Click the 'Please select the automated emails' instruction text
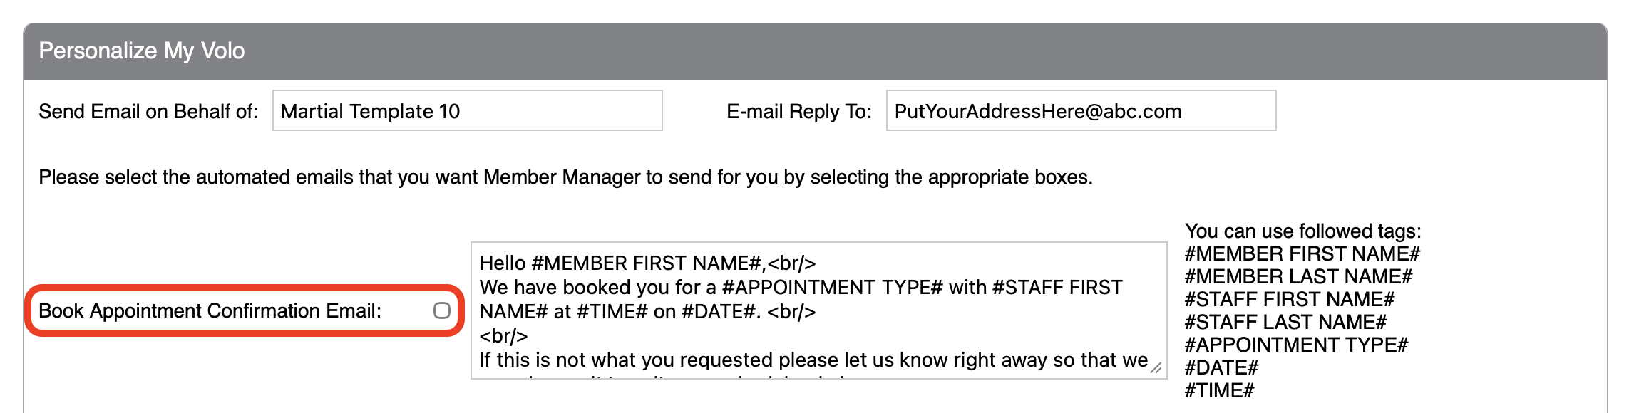Viewport: 1634px width, 413px height. [565, 177]
